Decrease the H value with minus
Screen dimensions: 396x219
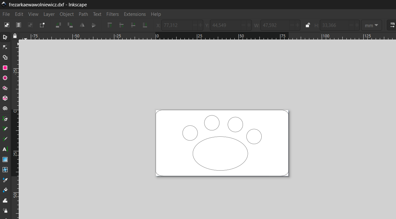click(x=351, y=25)
